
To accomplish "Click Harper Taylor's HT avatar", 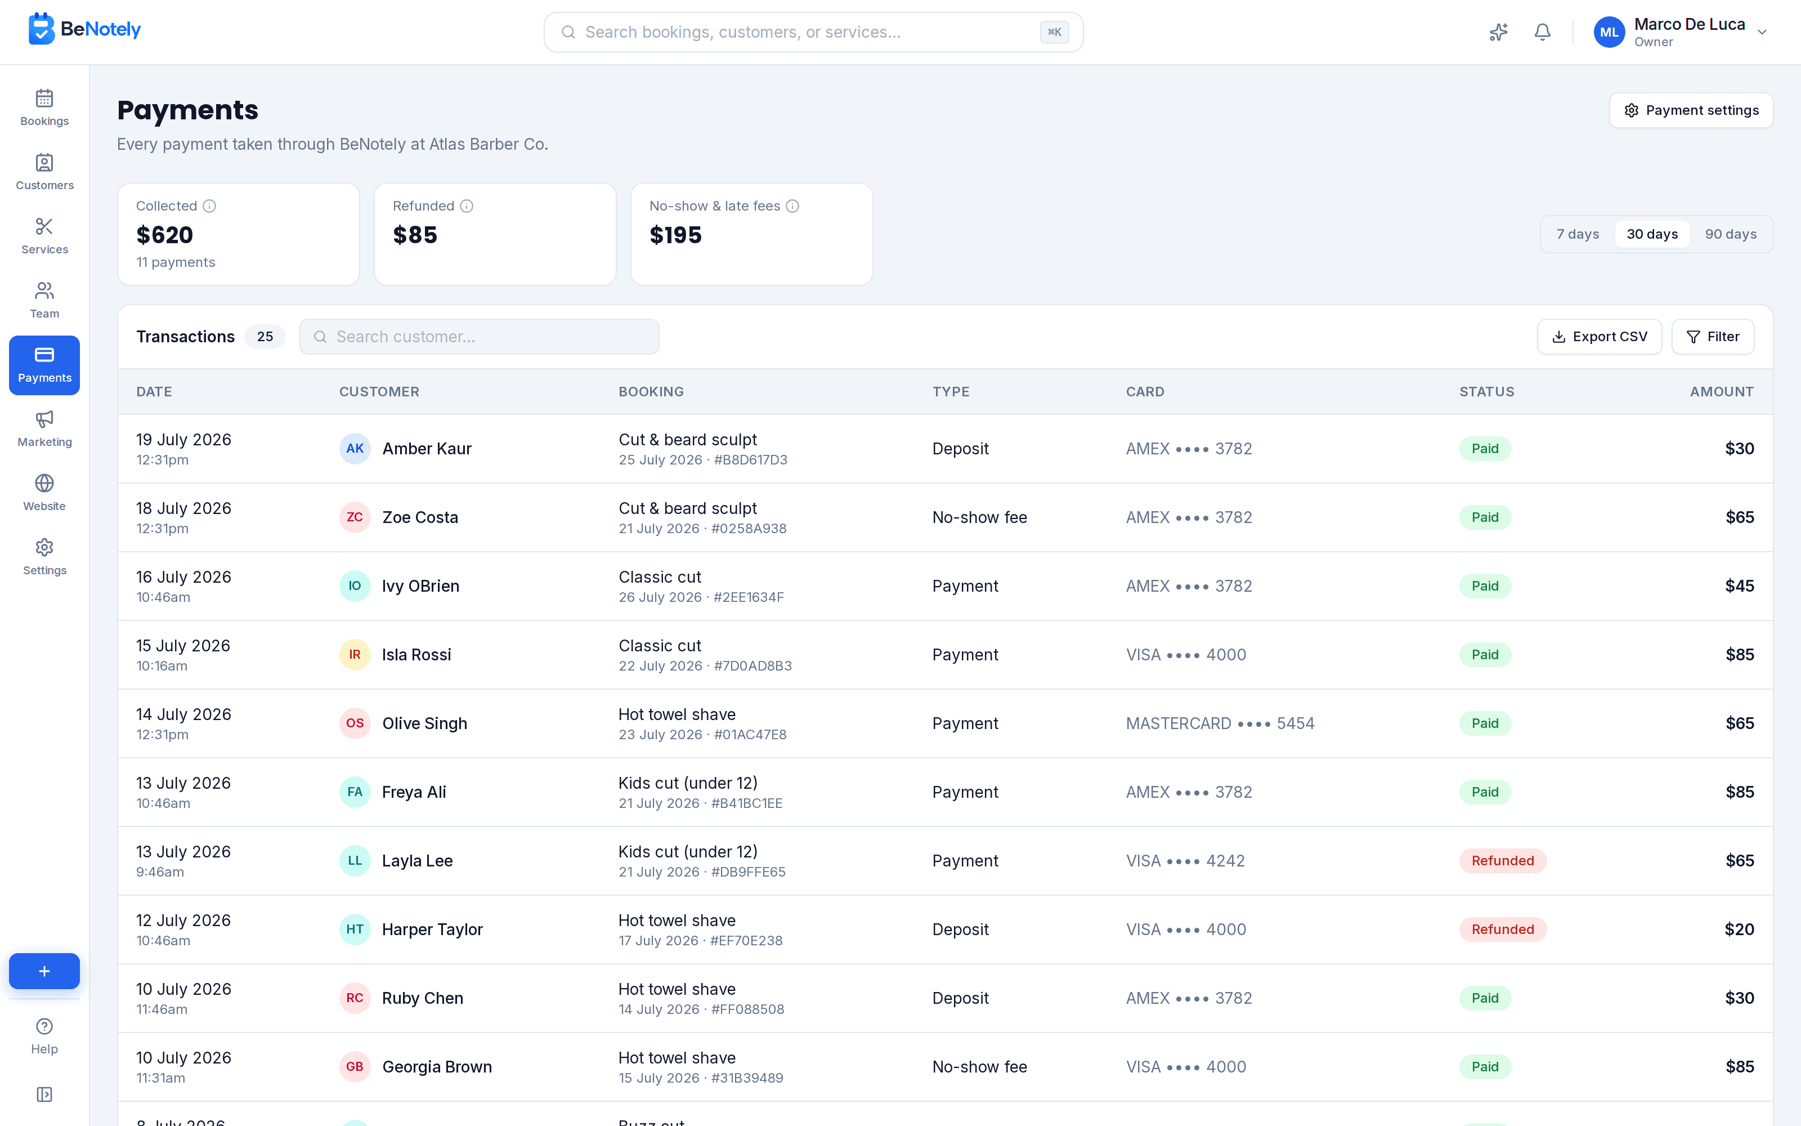I will 355,928.
